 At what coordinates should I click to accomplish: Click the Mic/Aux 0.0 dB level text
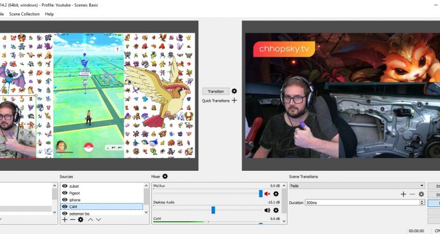pos(275,186)
